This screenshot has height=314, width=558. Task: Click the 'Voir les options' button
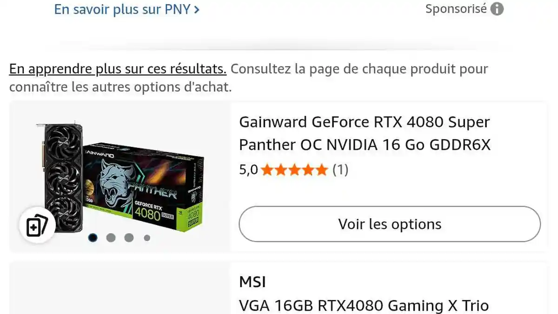tap(390, 224)
